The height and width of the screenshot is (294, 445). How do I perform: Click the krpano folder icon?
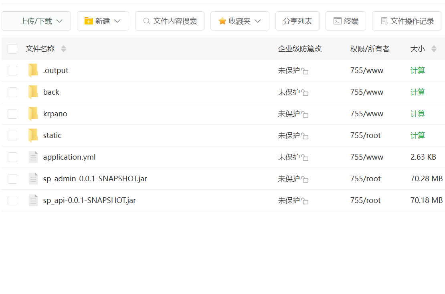(33, 114)
